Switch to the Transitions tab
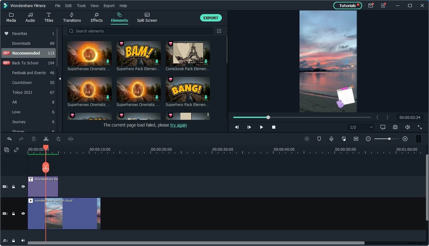This screenshot has height=246, width=429. tap(72, 17)
